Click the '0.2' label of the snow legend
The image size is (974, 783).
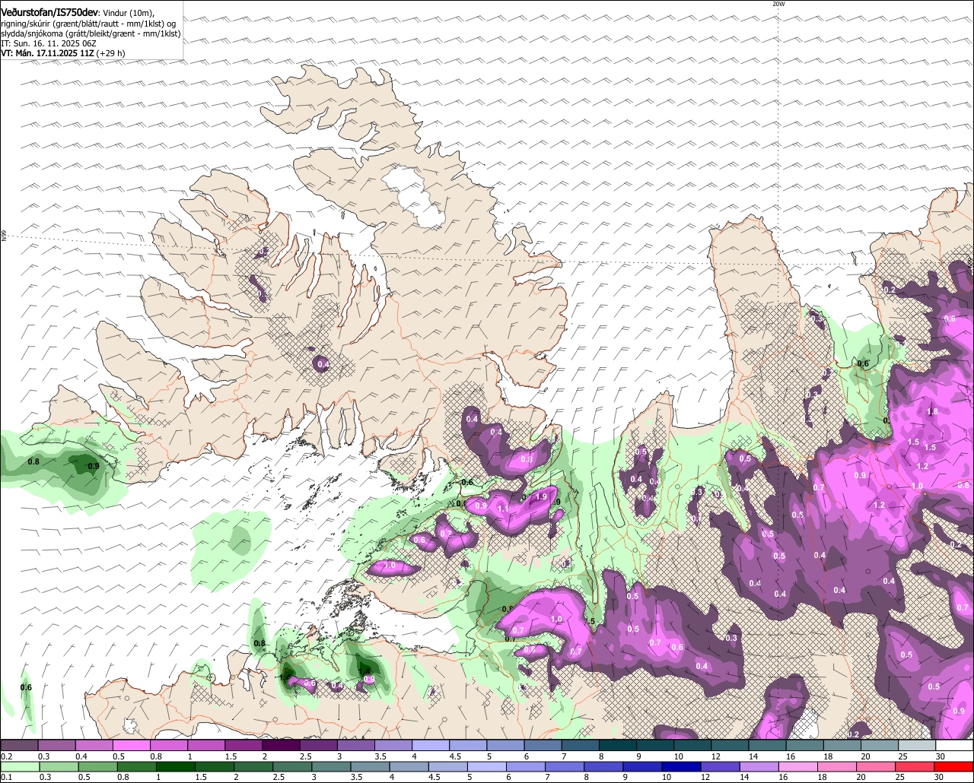coord(7,756)
